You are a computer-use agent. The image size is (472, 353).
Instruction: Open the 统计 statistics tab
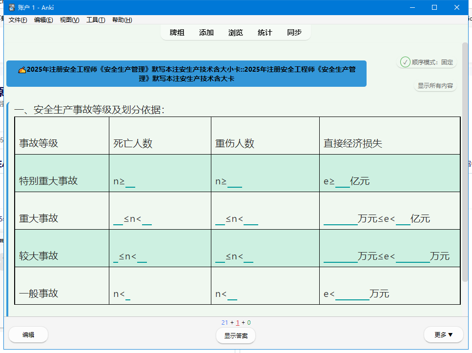click(x=265, y=33)
